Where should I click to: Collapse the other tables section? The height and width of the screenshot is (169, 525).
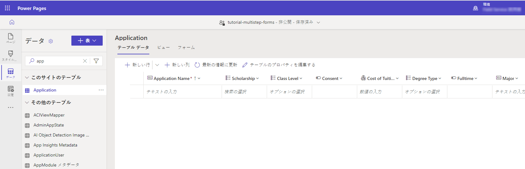pos(27,102)
